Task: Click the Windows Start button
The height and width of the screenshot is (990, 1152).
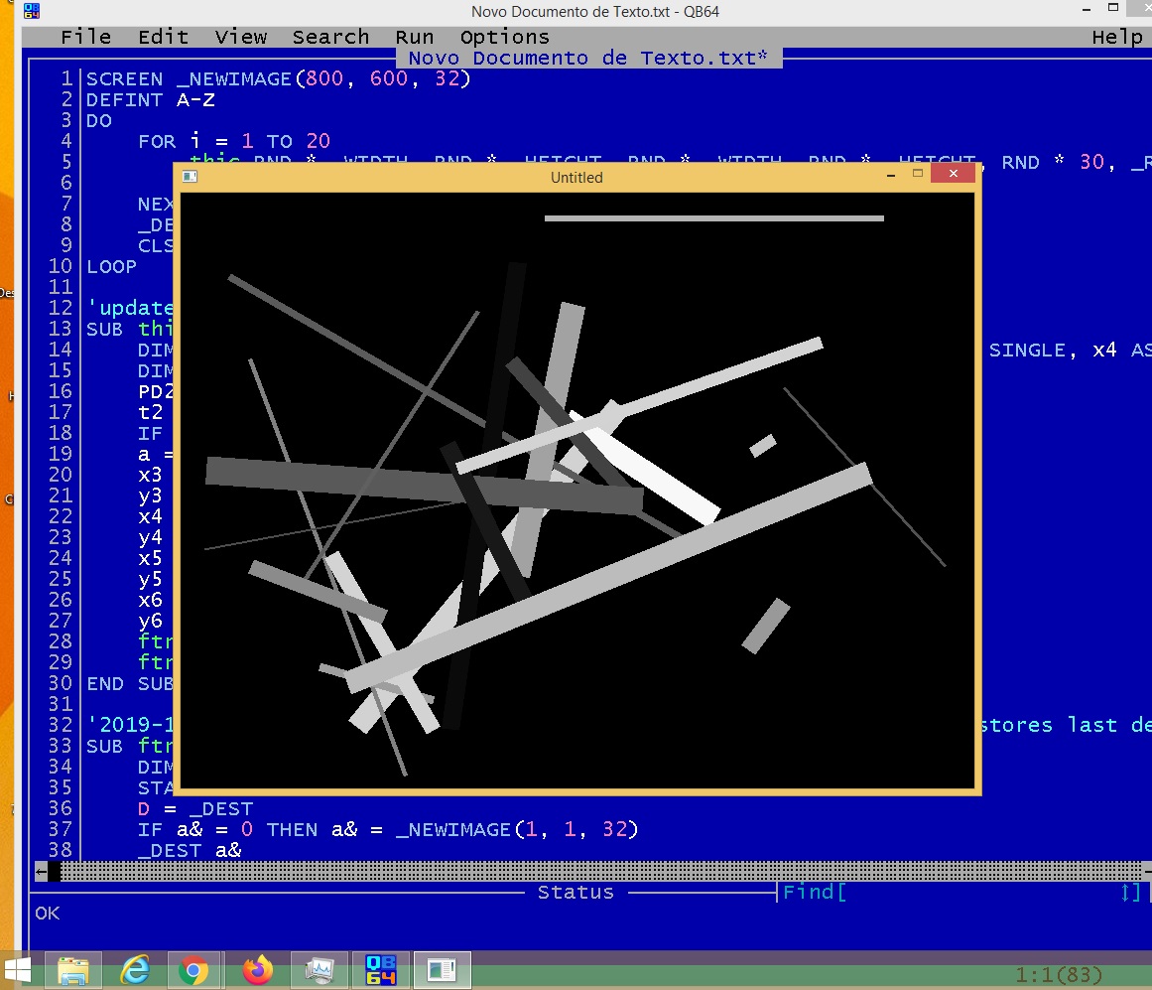Action: pos(17,969)
